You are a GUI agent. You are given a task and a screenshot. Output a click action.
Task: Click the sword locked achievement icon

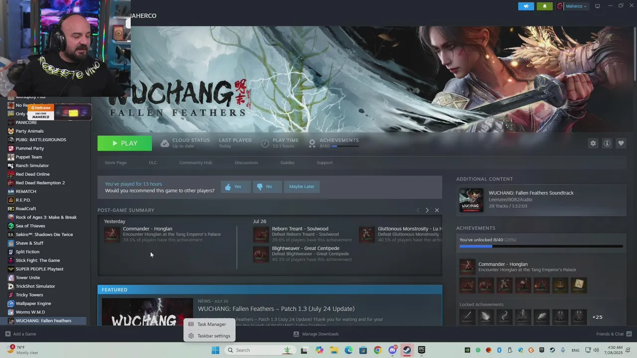pyautogui.click(x=467, y=317)
